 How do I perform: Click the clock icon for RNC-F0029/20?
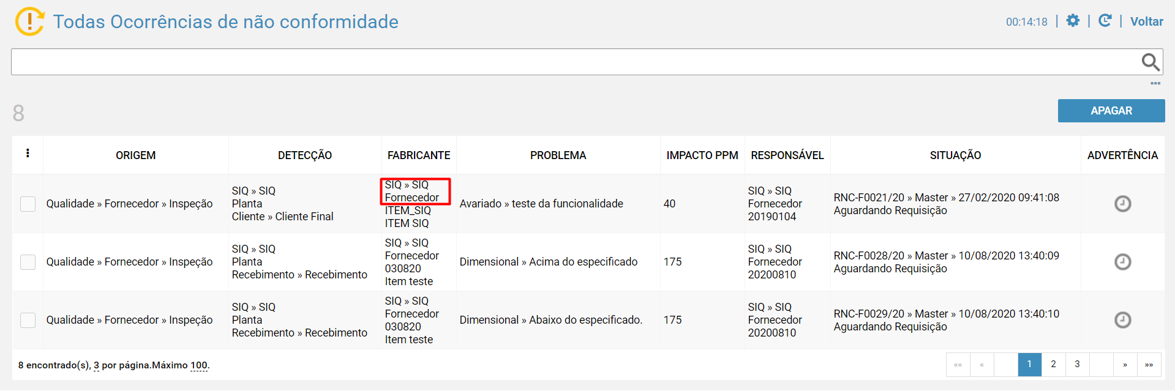click(x=1122, y=320)
